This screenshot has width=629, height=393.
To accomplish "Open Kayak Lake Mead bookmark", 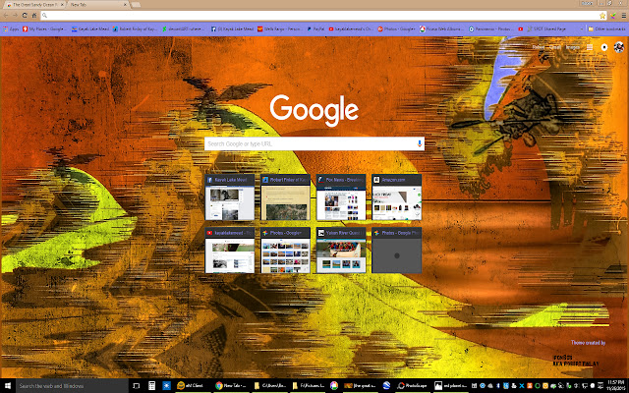I will click(x=89, y=28).
